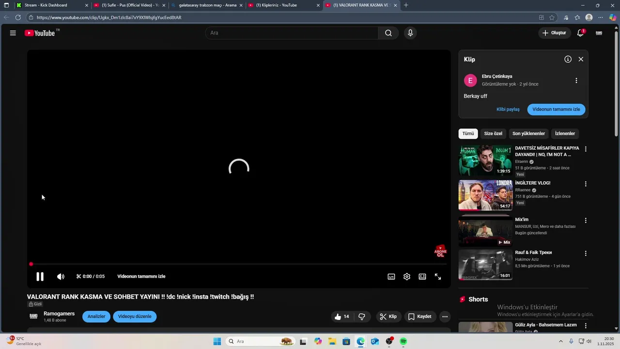Add page to favorites star icon
Screen dimensions: 620x349
(552, 17)
